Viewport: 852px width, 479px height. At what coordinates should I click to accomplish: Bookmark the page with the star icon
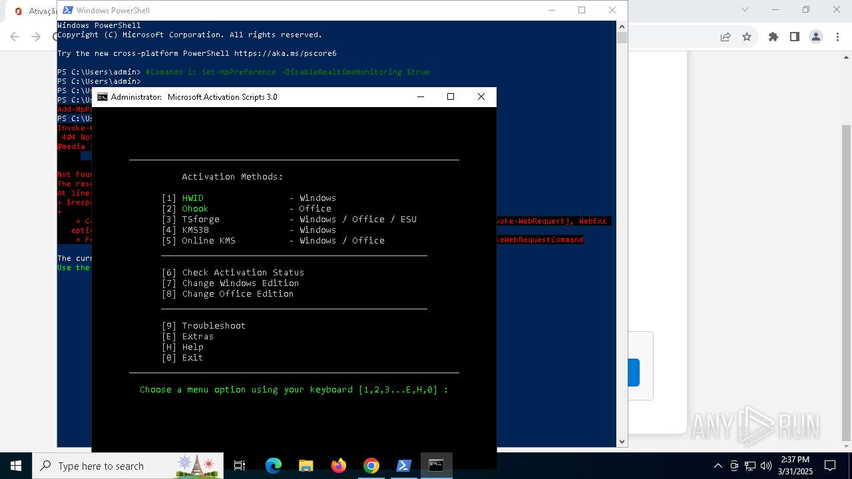coord(747,37)
